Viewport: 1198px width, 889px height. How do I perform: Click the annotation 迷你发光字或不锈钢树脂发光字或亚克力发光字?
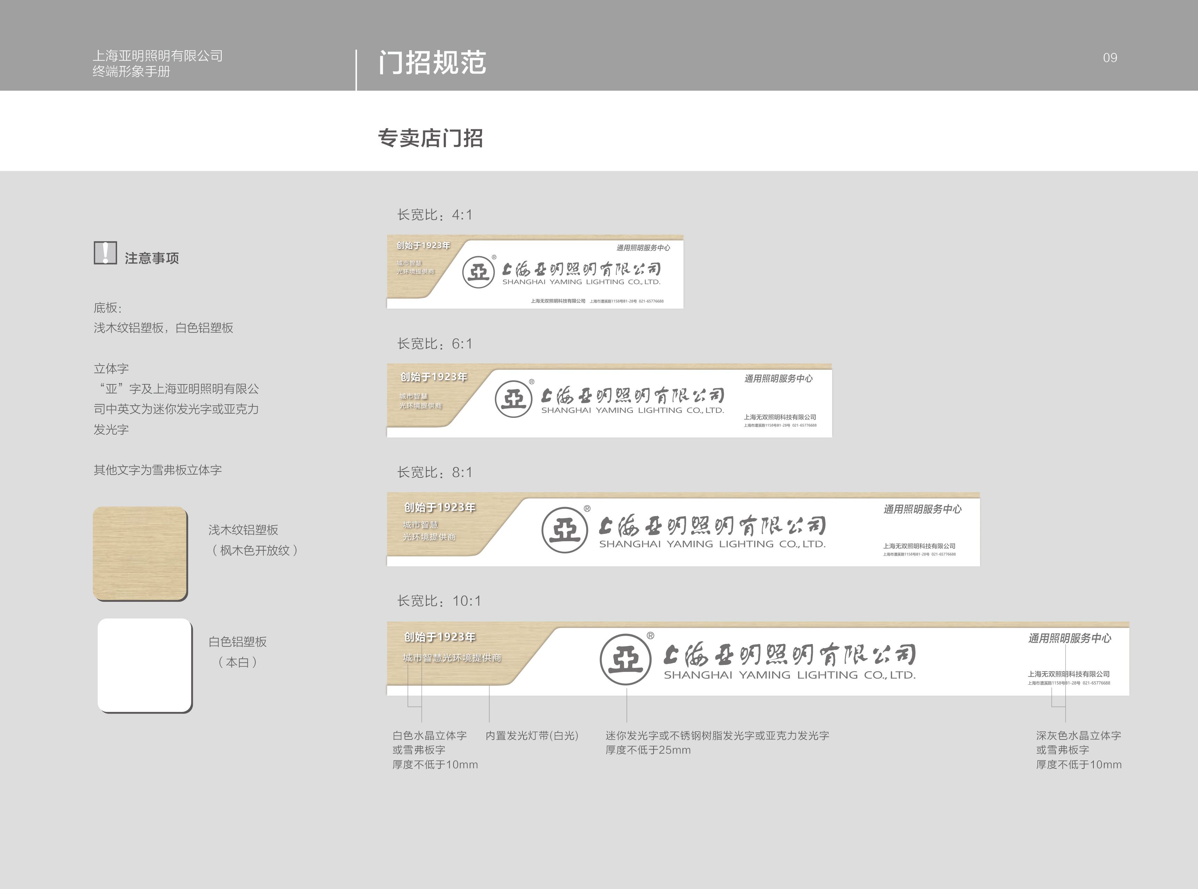717,736
